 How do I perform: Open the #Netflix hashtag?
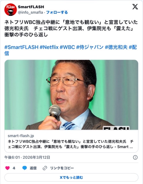click(x=49, y=47)
